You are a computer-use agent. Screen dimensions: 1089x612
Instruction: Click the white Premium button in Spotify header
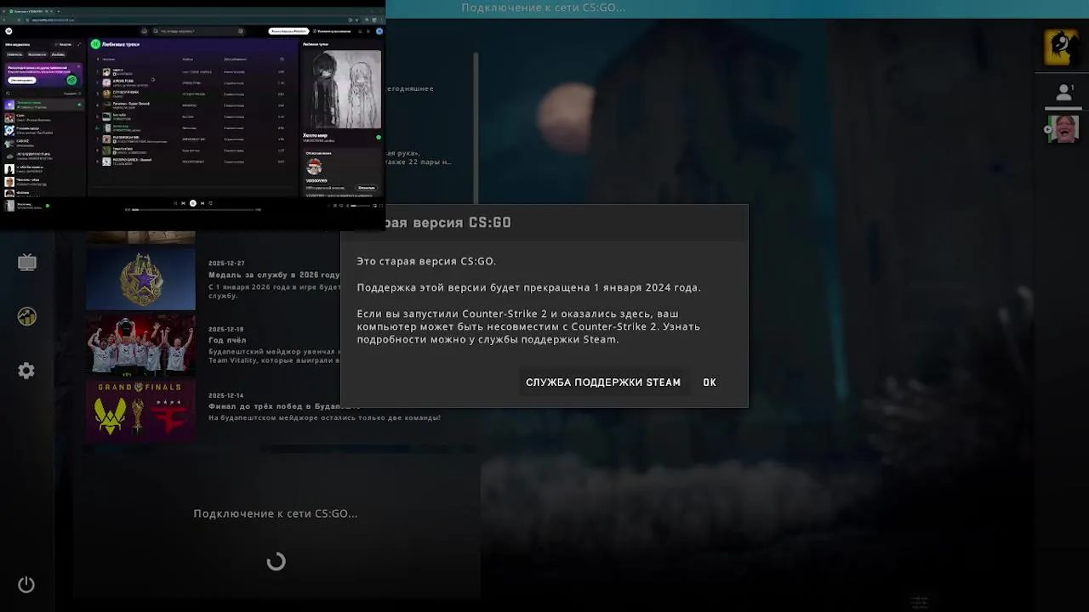(288, 31)
